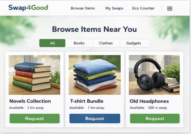Open the black headphones picture

154,75
